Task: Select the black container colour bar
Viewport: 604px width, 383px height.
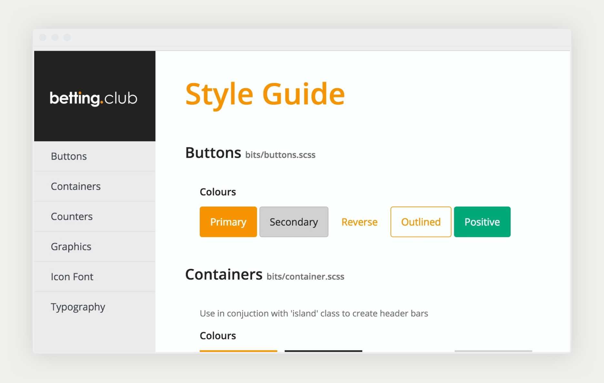Action: pyautogui.click(x=323, y=351)
